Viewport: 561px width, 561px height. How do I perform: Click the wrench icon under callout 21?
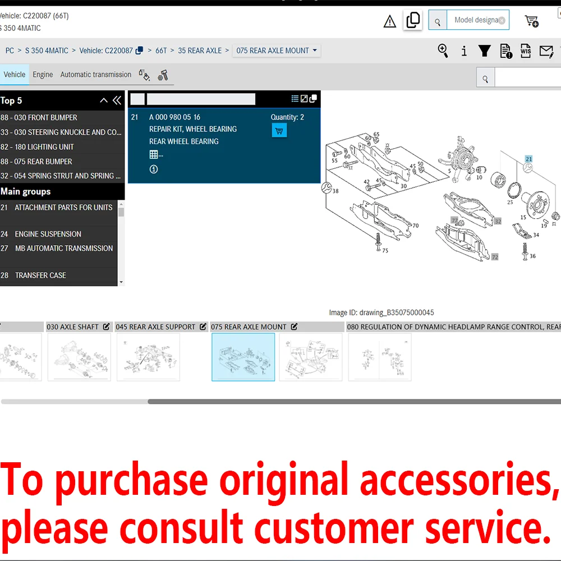coord(528,167)
